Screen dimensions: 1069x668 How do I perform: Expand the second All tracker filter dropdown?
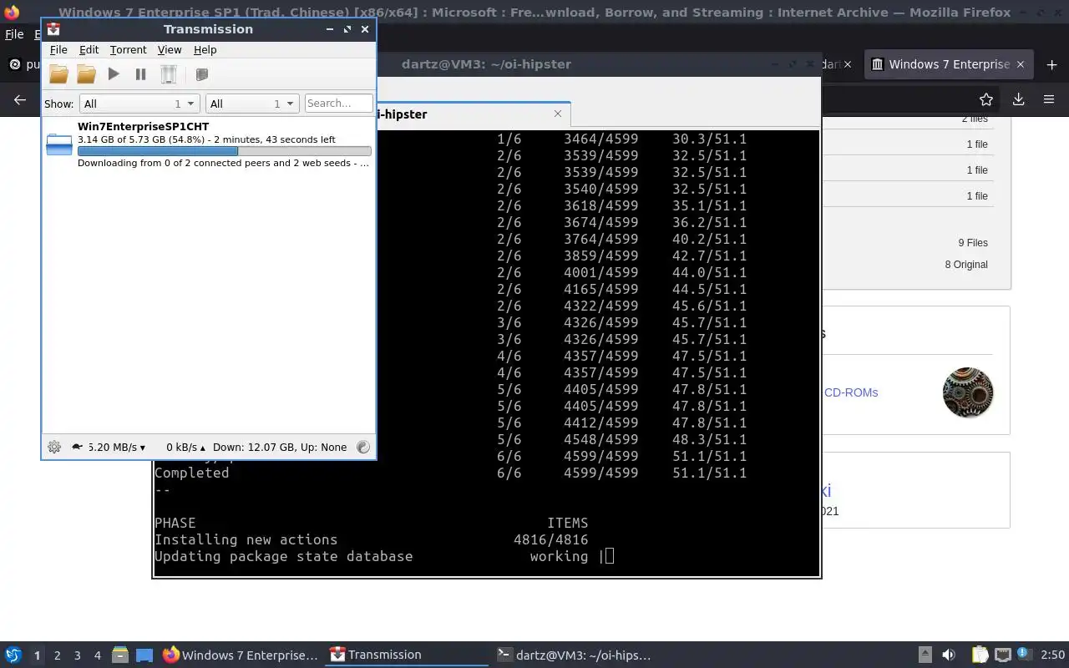pyautogui.click(x=251, y=104)
